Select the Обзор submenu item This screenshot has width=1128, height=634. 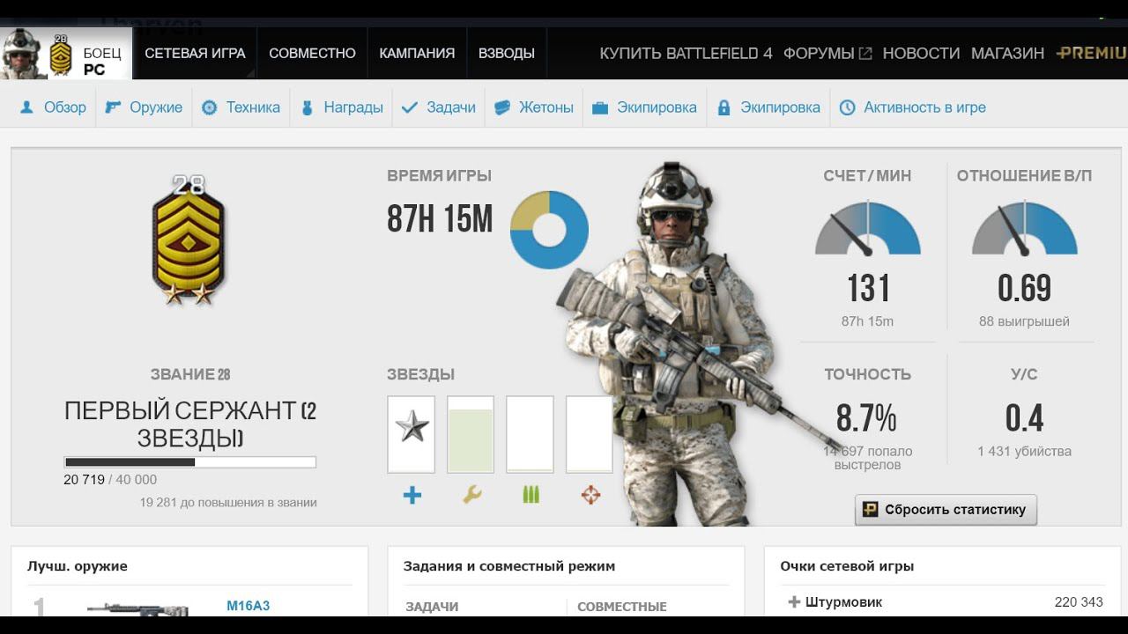pos(65,107)
